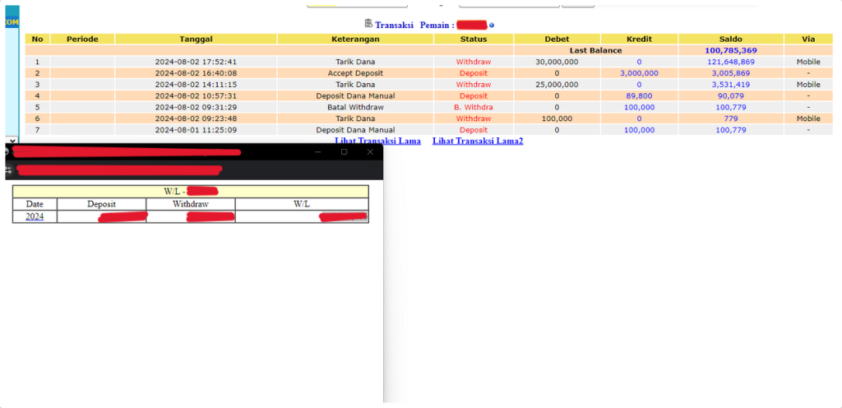Expand the dropdown arrow in left sidebar
The width and height of the screenshot is (842, 408).
coord(12,141)
